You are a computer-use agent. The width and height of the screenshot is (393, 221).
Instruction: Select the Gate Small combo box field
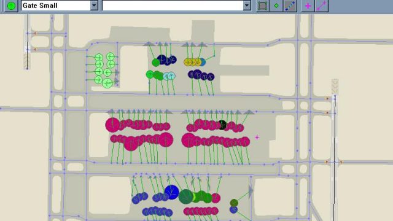(x=60, y=6)
